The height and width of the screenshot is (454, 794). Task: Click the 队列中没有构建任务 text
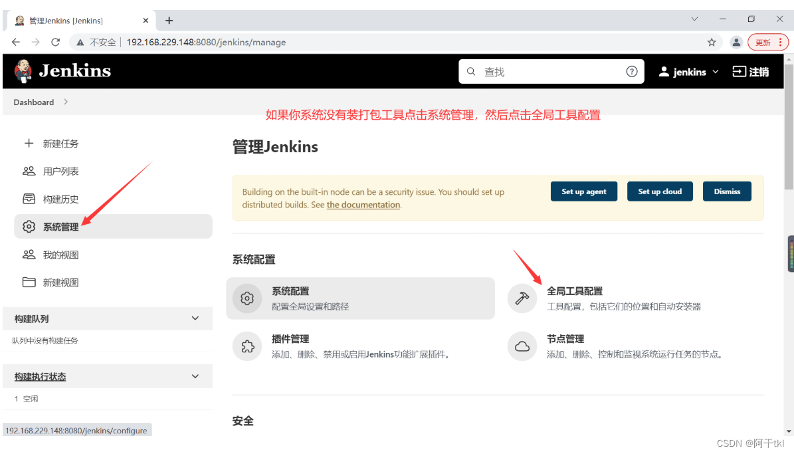click(45, 340)
